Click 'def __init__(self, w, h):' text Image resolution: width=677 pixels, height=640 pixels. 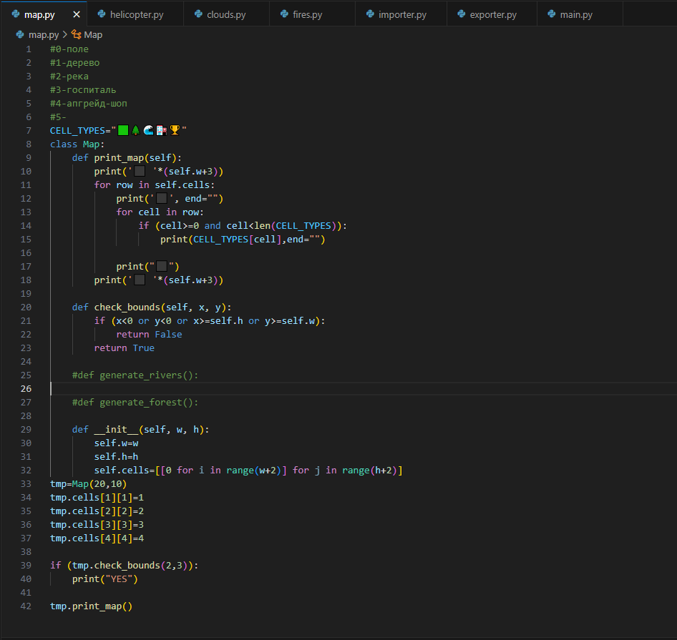[x=140, y=429]
